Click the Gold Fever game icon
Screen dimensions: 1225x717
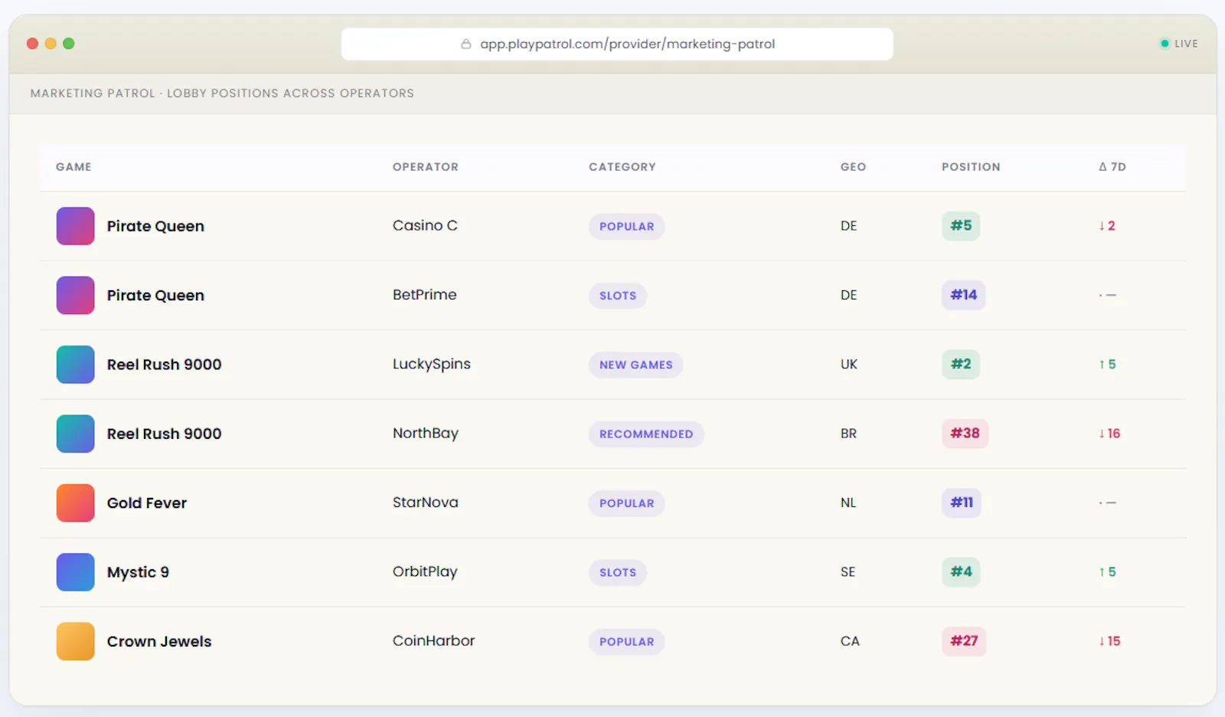(x=75, y=503)
